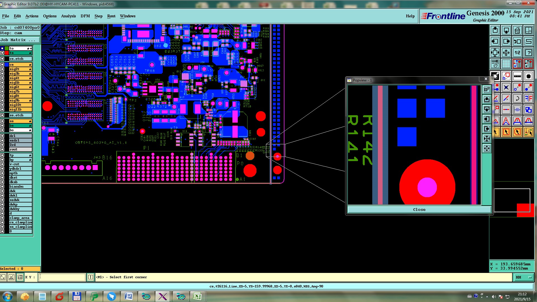Open the Rout menu
Screen dimensions: 537x302
[111, 16]
